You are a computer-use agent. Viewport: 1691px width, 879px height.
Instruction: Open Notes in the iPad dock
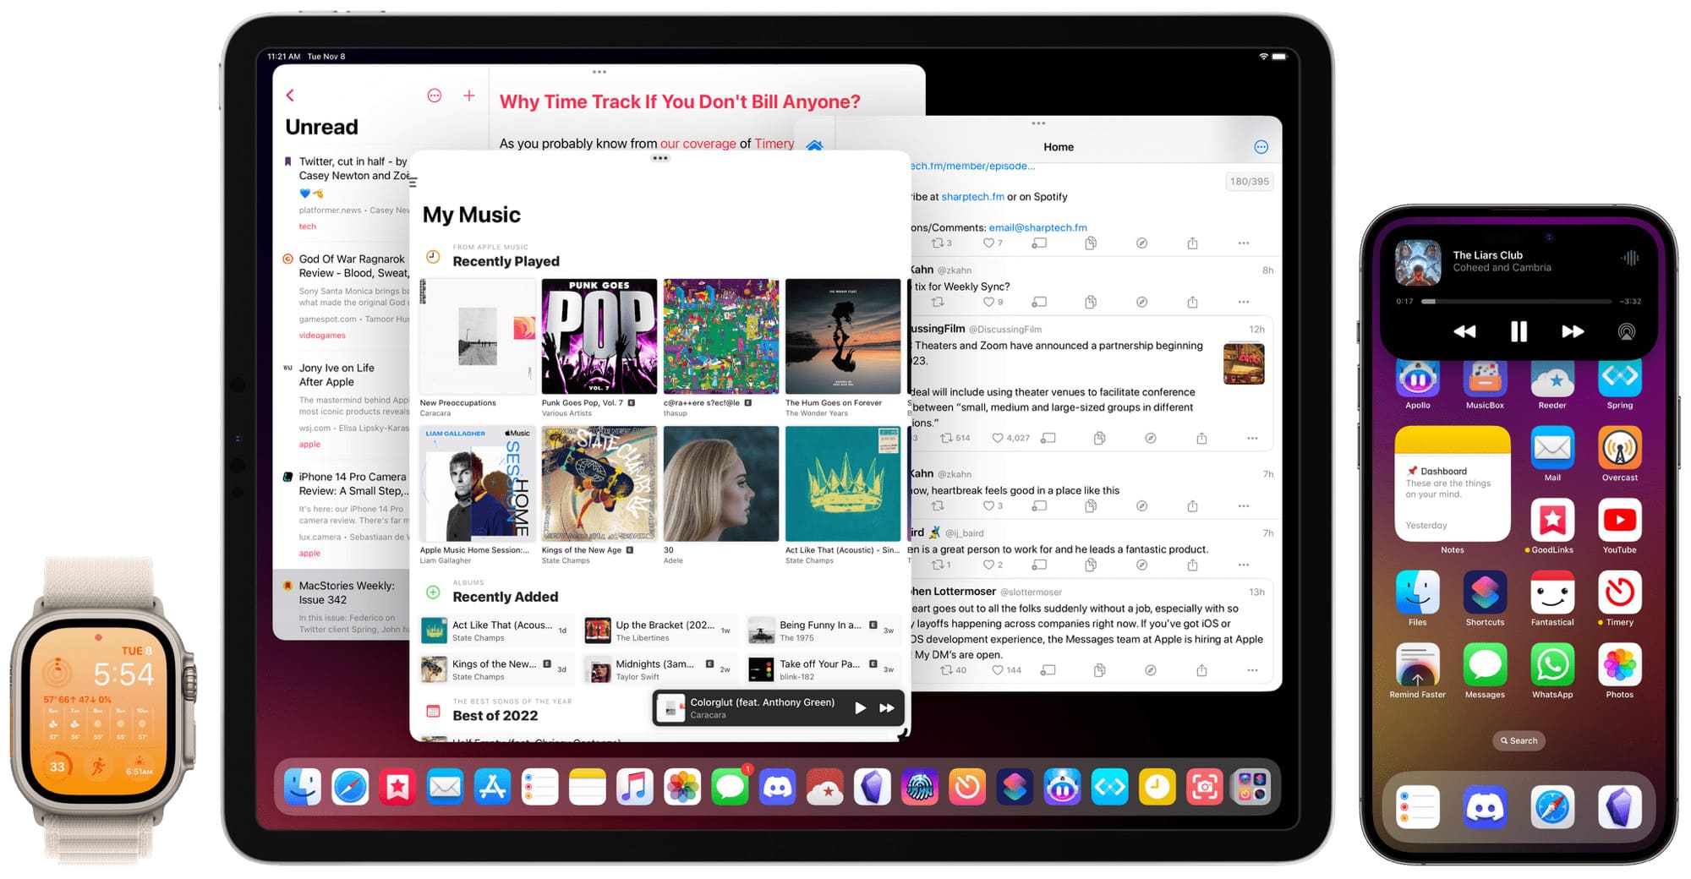tap(587, 788)
